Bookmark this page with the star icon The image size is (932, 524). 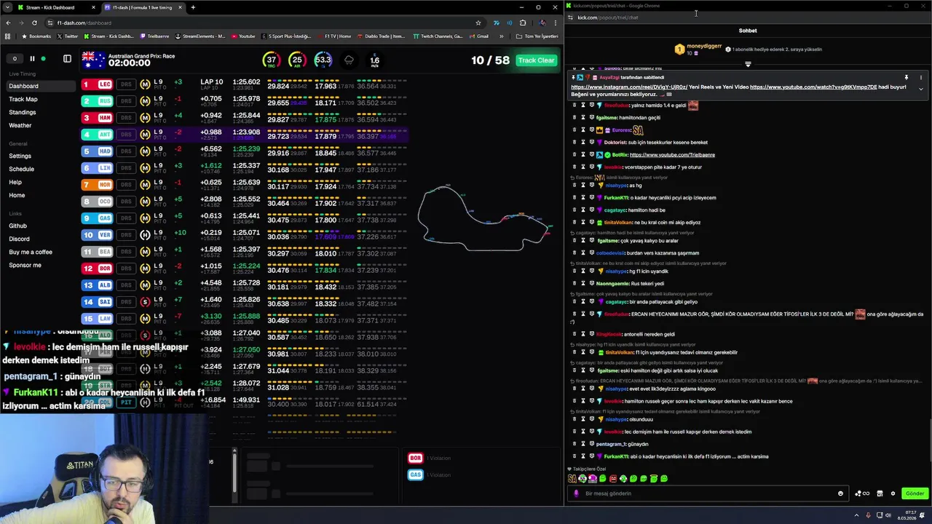tap(478, 23)
